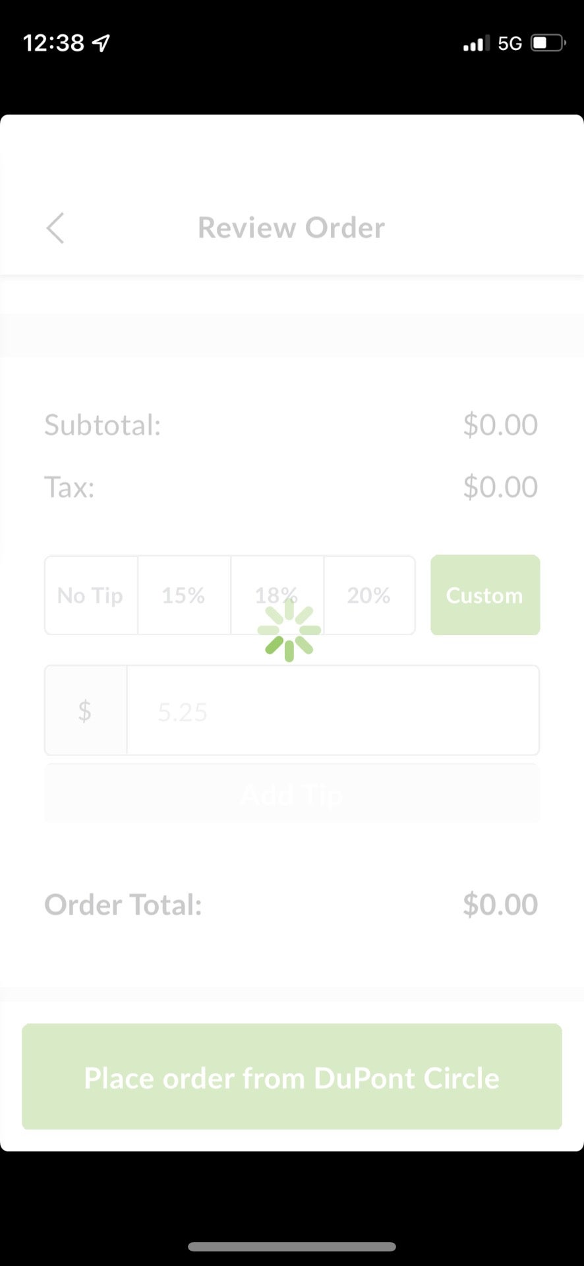The height and width of the screenshot is (1266, 584).
Task: Tap the loading spinner indicator
Action: point(289,630)
